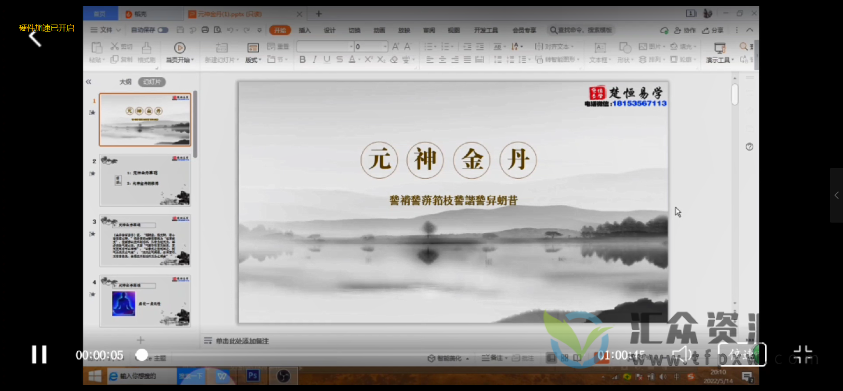Open the 审阅 tab
843x391 pixels.
[x=429, y=30]
